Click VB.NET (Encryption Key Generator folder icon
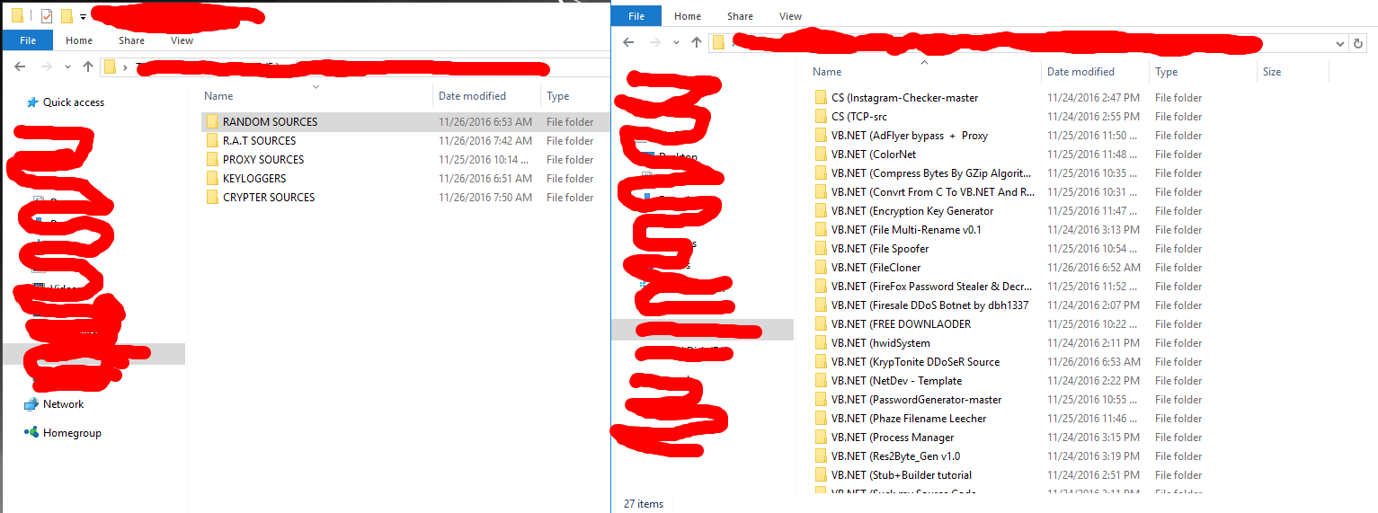Image resolution: width=1378 pixels, height=513 pixels. point(821,211)
